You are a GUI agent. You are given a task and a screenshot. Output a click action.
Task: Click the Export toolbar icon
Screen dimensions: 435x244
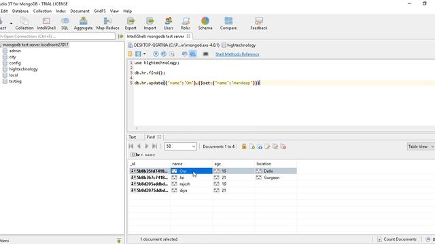point(130,23)
